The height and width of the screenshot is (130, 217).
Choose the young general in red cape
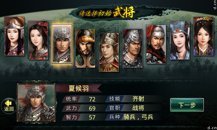tap(109, 52)
